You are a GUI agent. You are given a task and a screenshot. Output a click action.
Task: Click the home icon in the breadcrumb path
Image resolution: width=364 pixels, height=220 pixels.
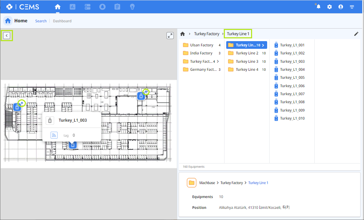coord(182,34)
